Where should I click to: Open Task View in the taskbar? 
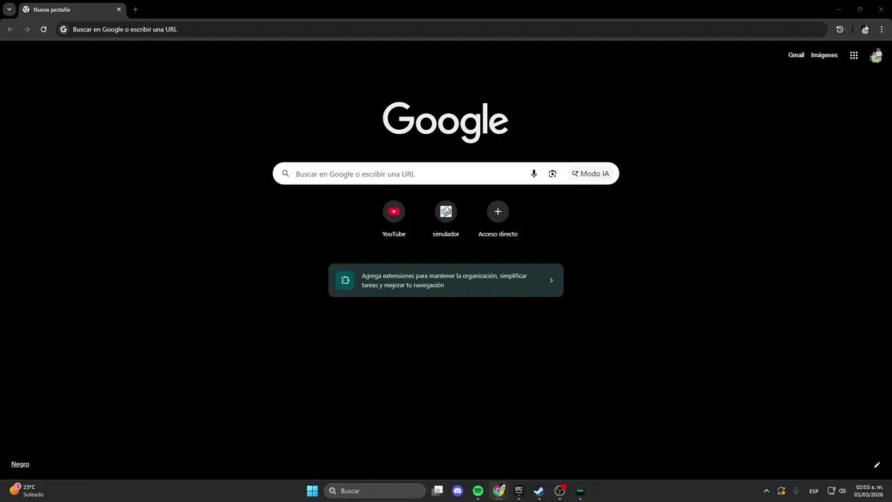coord(437,491)
